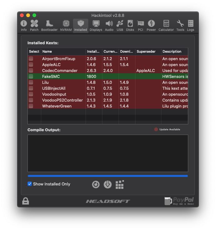Screen dimensions: 216x230
Task: Tick the VoodooInput select checkbox
Action: [31, 94]
